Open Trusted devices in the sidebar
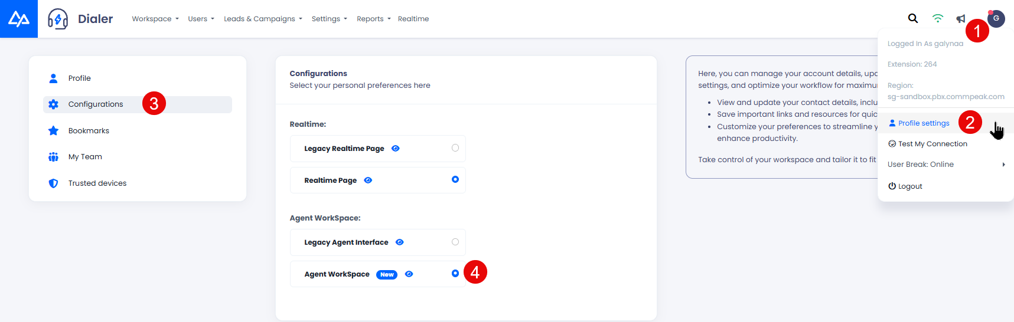Screen dimensions: 1014x322 [138, 183]
